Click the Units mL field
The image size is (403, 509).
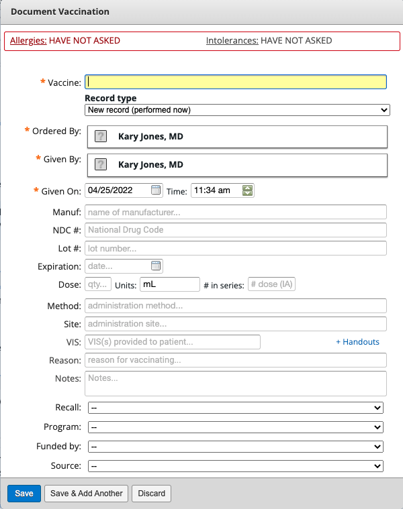170,284
